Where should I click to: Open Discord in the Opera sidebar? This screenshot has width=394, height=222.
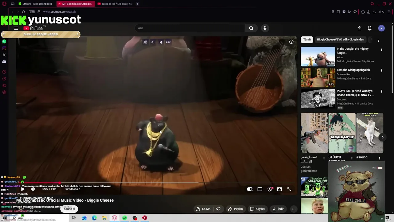(4, 62)
